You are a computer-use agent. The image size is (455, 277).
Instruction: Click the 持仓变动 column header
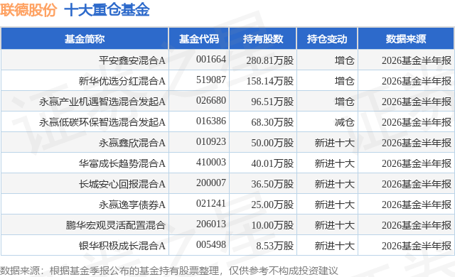pyautogui.click(x=327, y=38)
